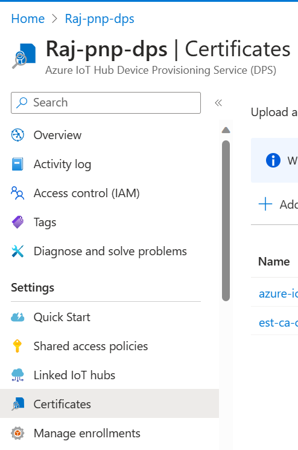Open the Quick Start menu item

tap(62, 317)
